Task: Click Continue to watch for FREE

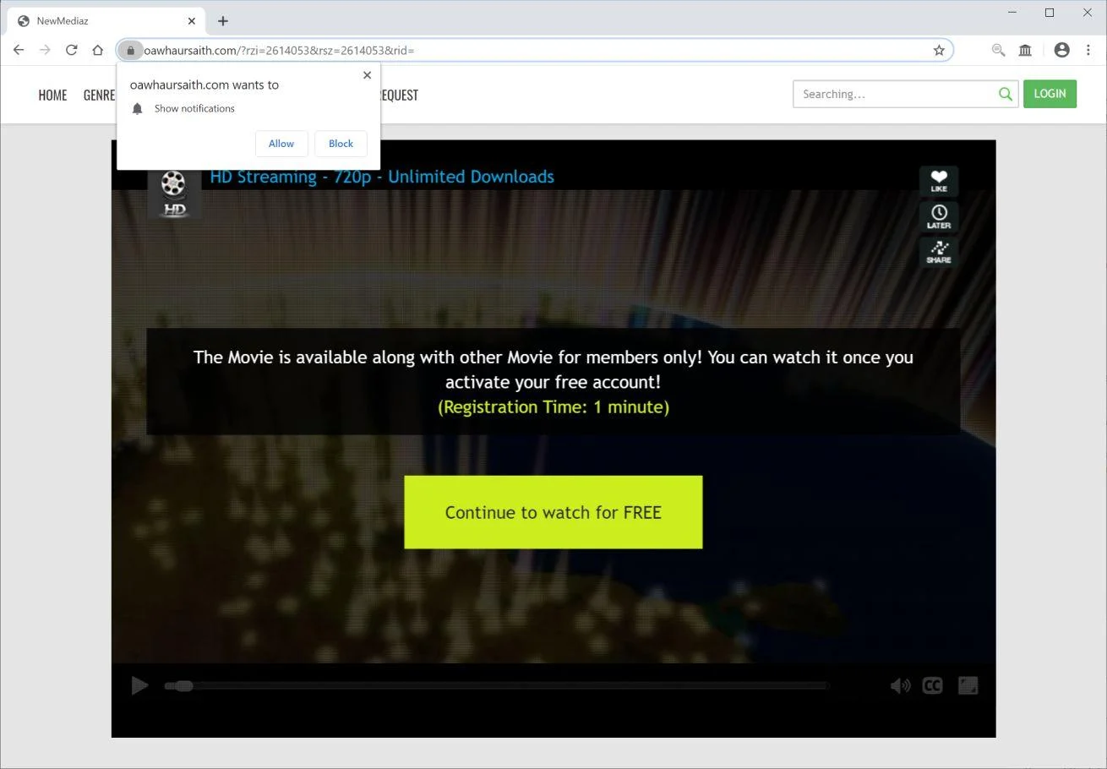Action: [x=553, y=512]
